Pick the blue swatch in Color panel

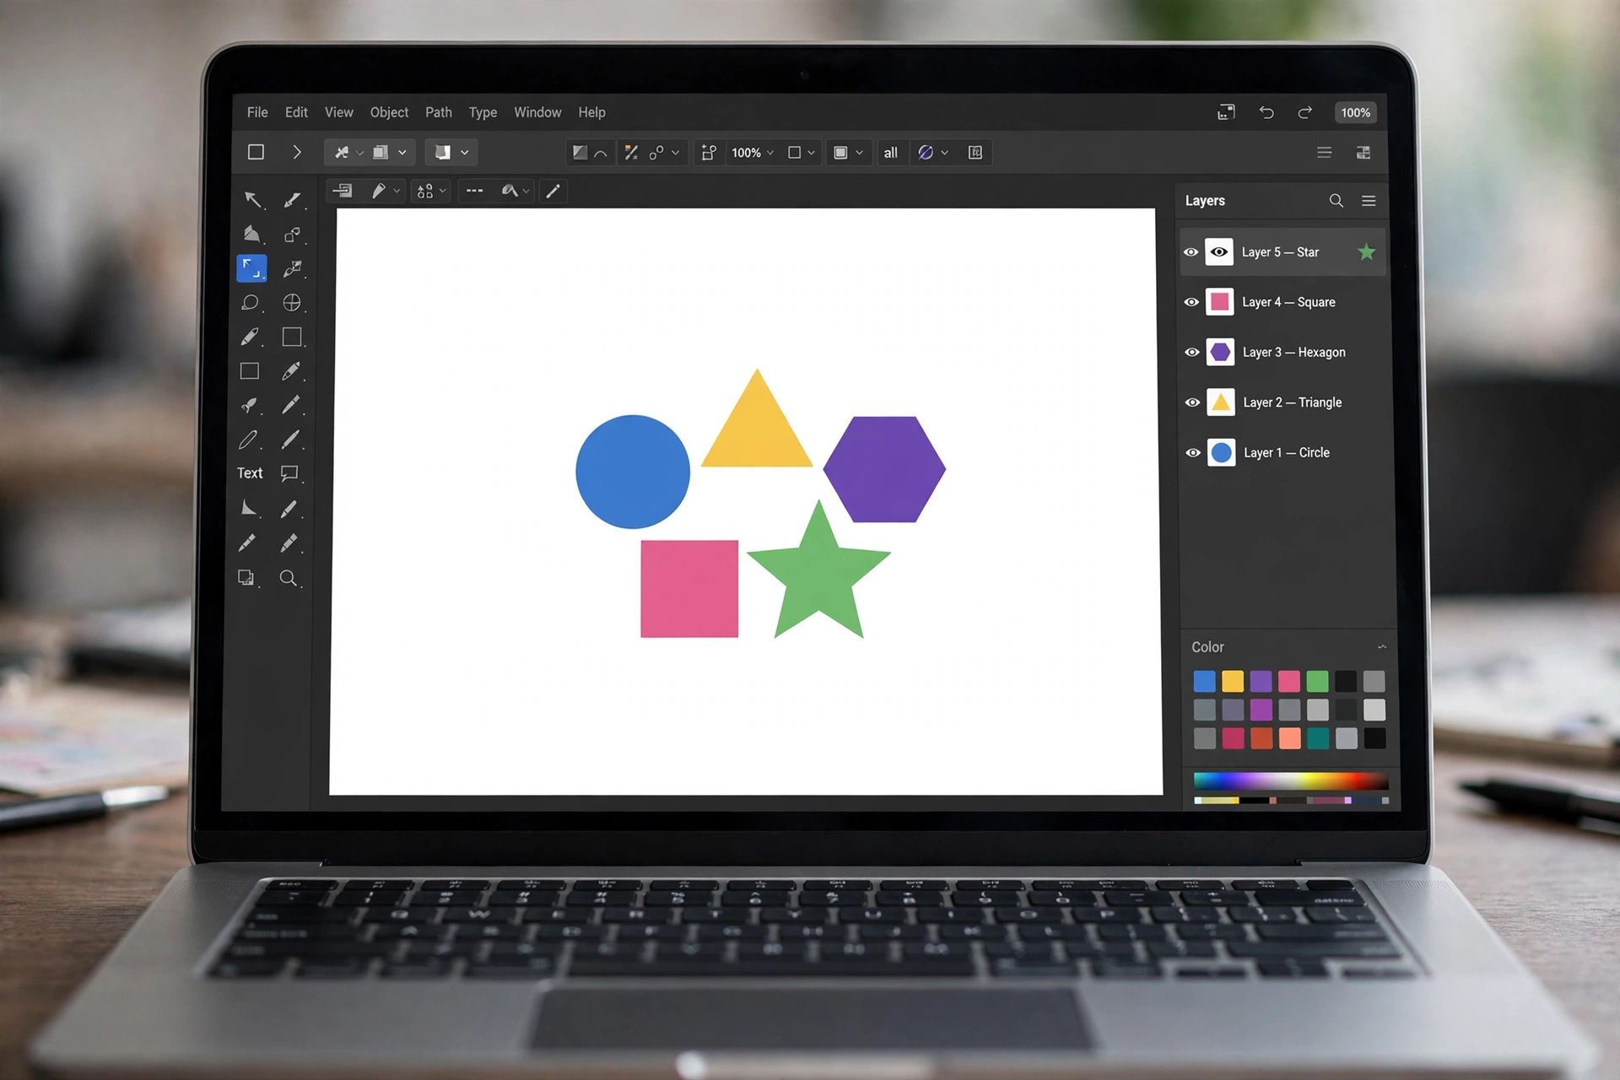(1204, 681)
